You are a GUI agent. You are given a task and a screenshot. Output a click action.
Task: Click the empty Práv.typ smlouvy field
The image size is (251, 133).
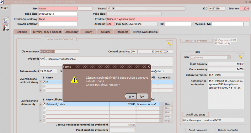[58, 24]
